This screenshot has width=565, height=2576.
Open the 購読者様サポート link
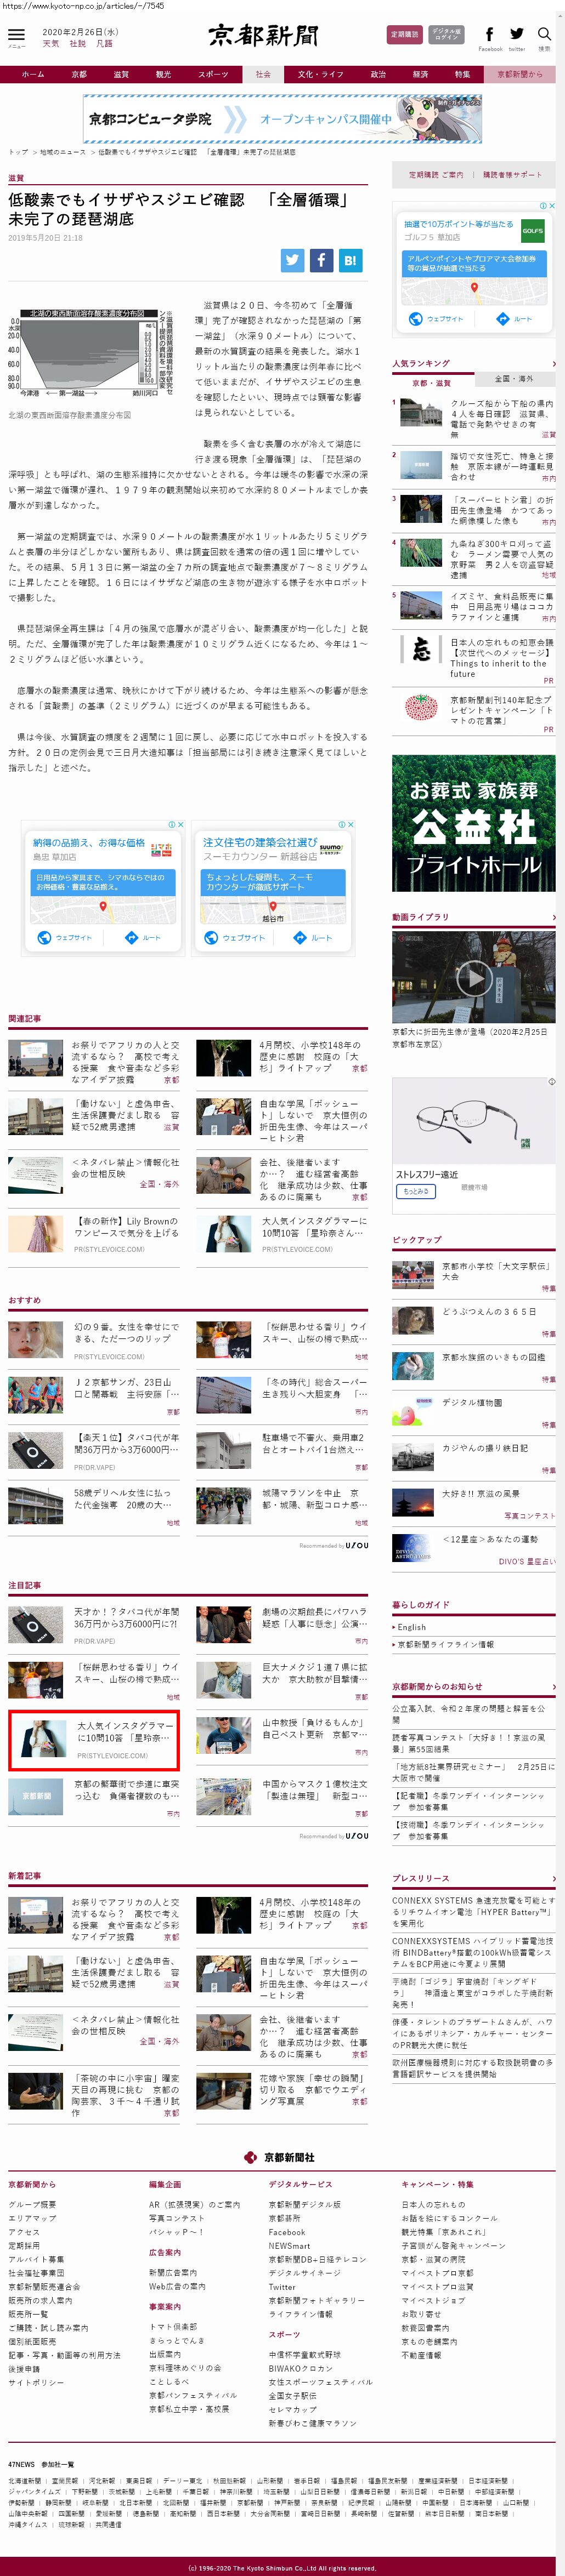512,175
